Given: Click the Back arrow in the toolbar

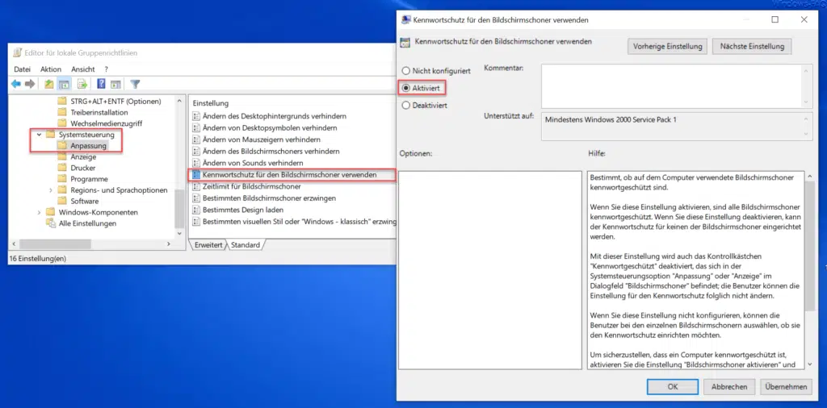Looking at the screenshot, I should pyautogui.click(x=15, y=84).
